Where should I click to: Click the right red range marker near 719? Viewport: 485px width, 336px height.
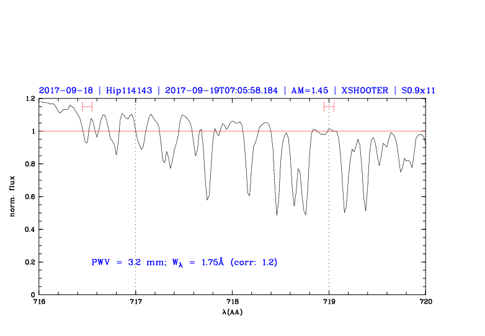tap(329, 107)
